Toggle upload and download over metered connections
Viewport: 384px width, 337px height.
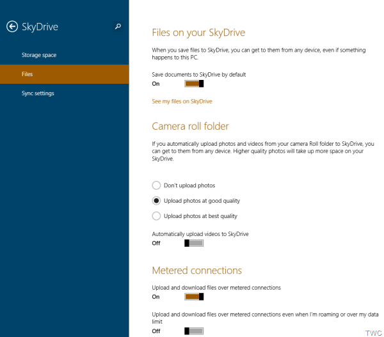194,297
